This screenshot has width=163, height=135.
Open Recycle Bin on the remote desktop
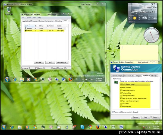pyautogui.click(x=9, y=11)
